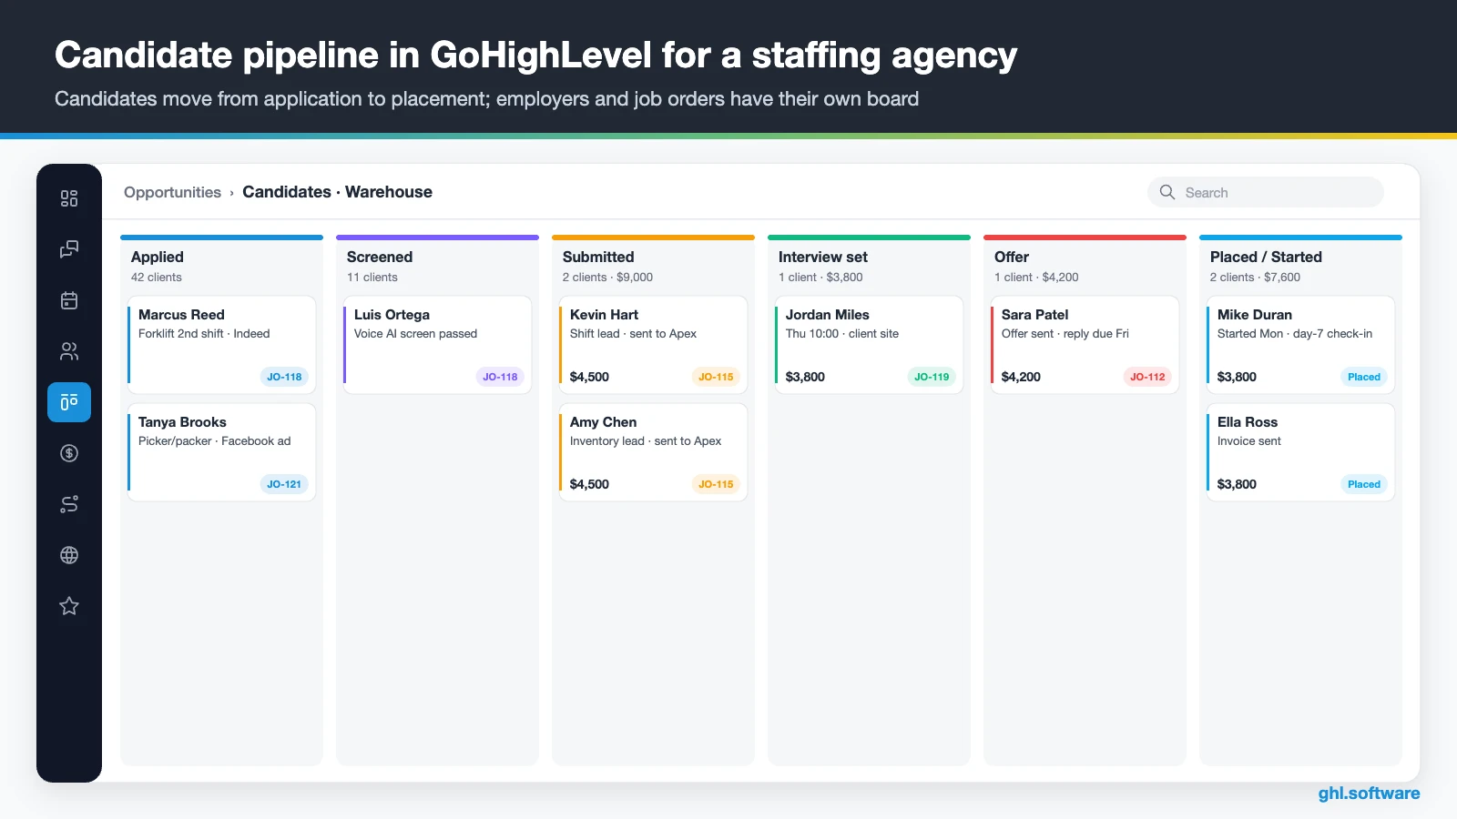1457x819 pixels.
Task: Click the "2 clients · $9,000" Submitted summary
Action: click(607, 278)
